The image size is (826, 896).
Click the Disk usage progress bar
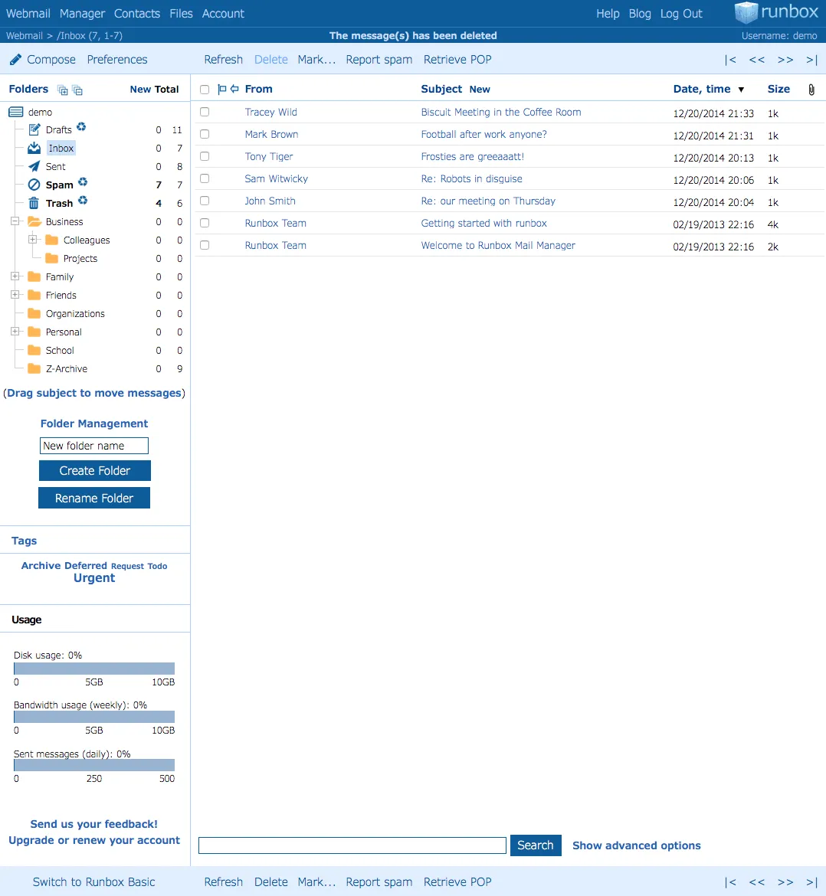(x=93, y=667)
